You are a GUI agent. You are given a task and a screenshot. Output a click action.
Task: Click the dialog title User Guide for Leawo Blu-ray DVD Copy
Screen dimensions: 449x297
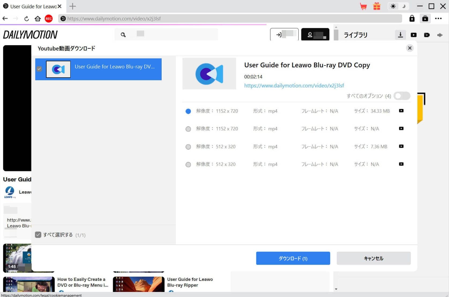307,65
